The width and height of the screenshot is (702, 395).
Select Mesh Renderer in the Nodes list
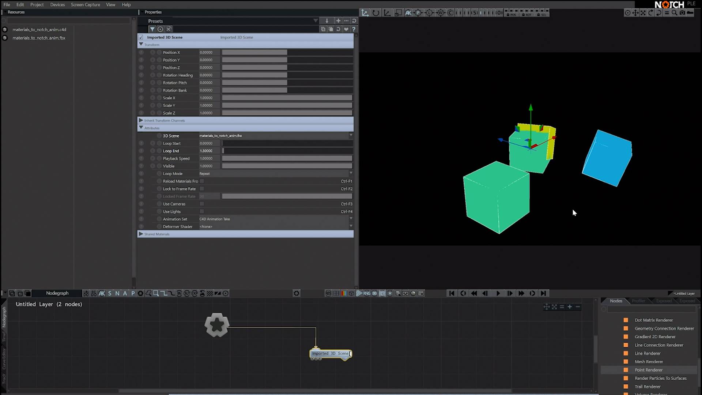point(649,362)
